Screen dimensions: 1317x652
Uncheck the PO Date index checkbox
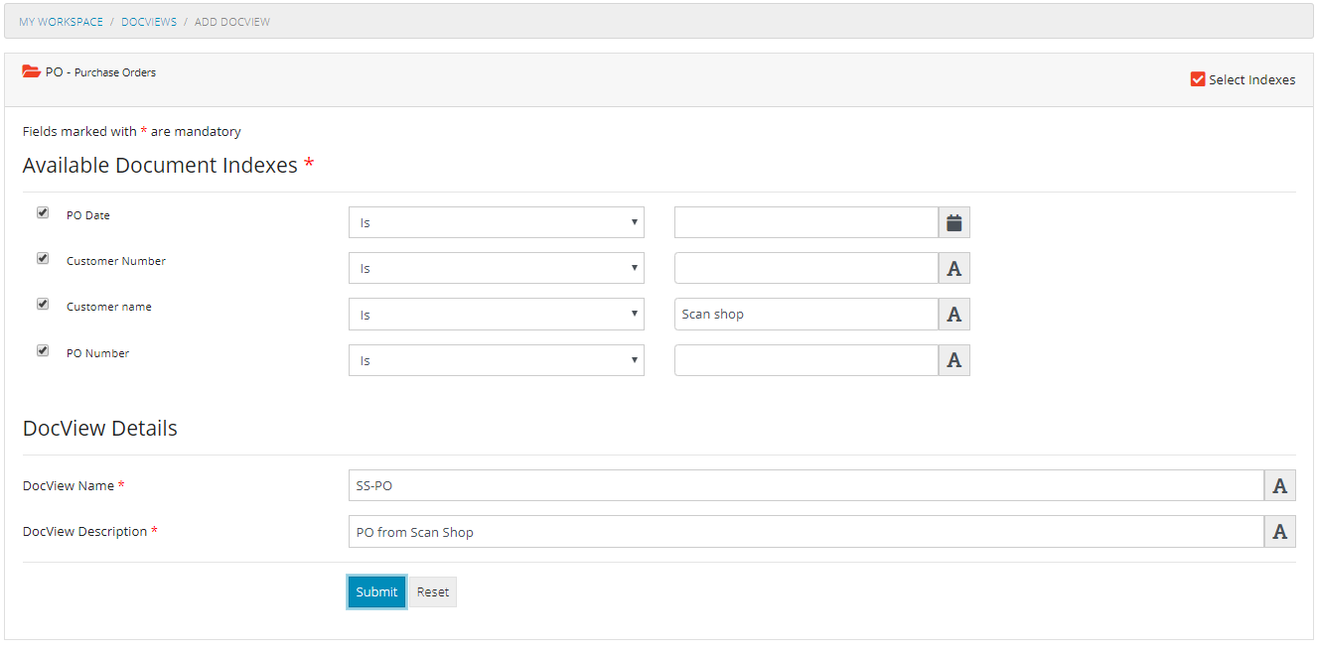43,212
